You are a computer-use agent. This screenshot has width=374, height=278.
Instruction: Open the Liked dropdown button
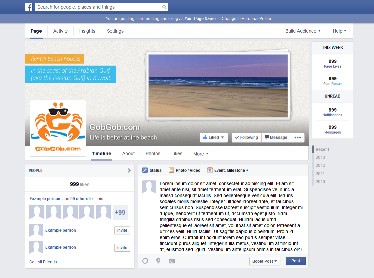tap(214, 138)
